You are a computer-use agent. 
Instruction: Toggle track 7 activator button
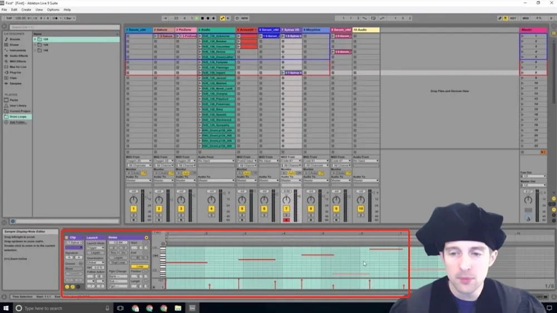tap(286, 209)
